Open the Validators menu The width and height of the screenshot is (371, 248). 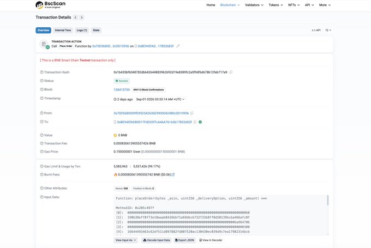click(x=254, y=5)
